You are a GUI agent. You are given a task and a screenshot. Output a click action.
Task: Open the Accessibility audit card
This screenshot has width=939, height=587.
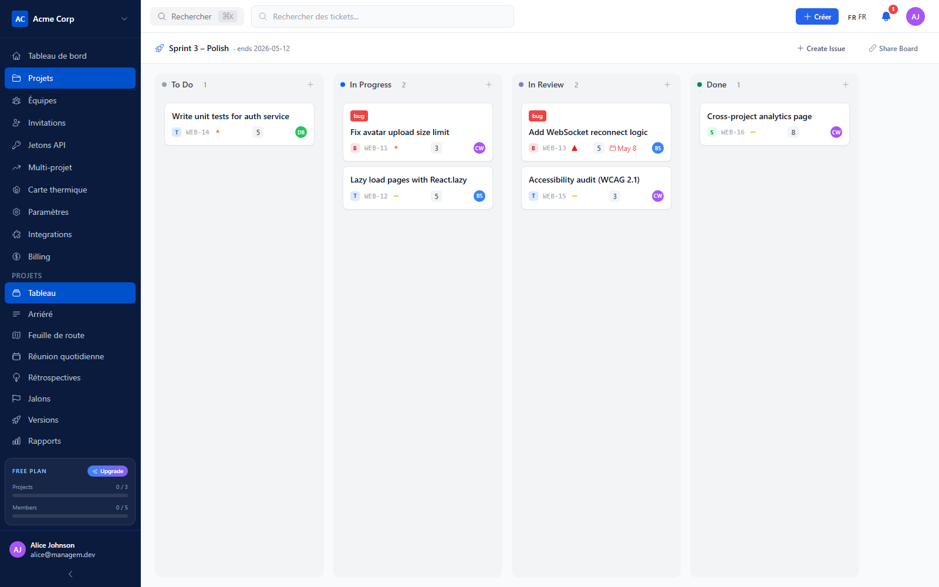click(596, 188)
